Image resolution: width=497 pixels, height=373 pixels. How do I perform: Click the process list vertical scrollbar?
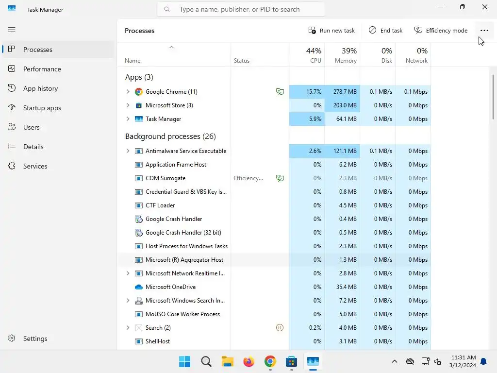pyautogui.click(x=493, y=97)
